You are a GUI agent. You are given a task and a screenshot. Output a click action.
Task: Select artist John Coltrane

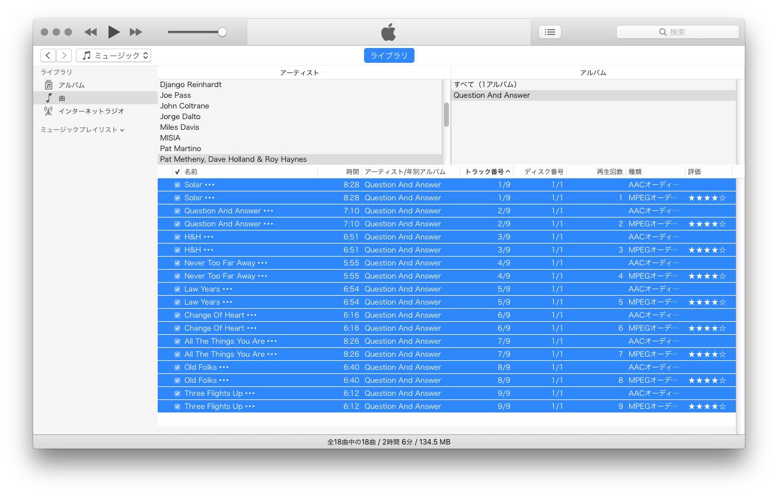click(300, 106)
